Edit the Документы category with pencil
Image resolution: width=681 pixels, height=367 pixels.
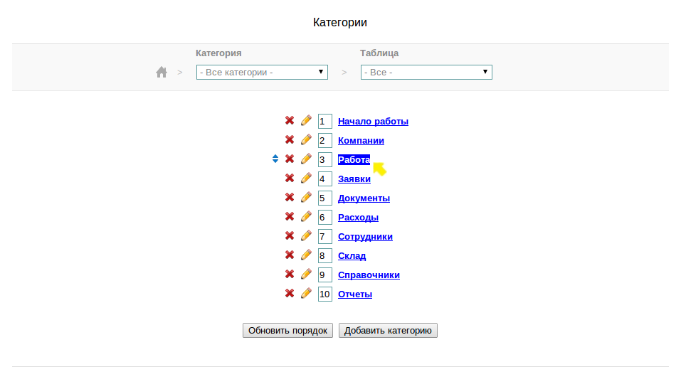[x=306, y=198]
